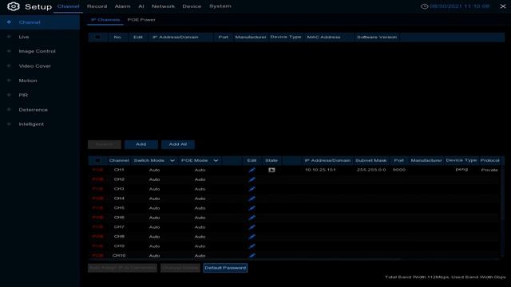Click the Add button

141,144
